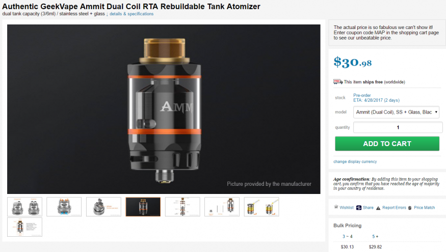The height and width of the screenshot is (252, 446).
Task: Select the exploded view thumbnail
Action: click(182, 207)
